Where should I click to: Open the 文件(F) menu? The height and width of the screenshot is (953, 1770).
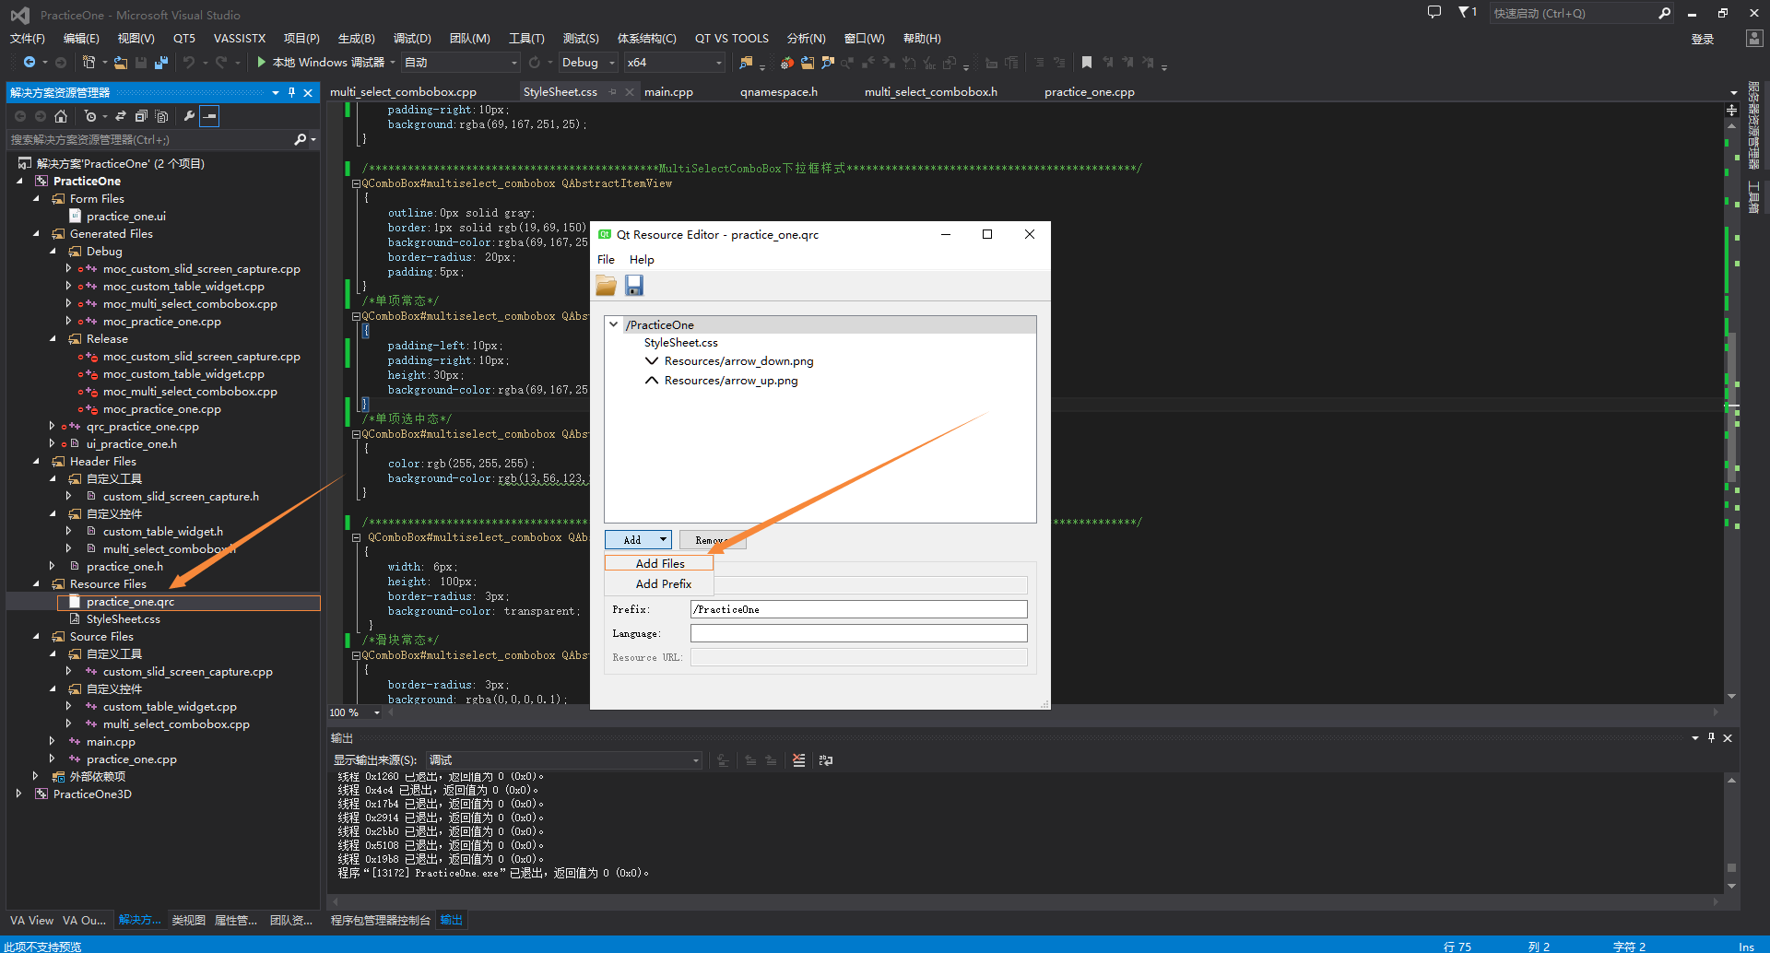(x=28, y=39)
